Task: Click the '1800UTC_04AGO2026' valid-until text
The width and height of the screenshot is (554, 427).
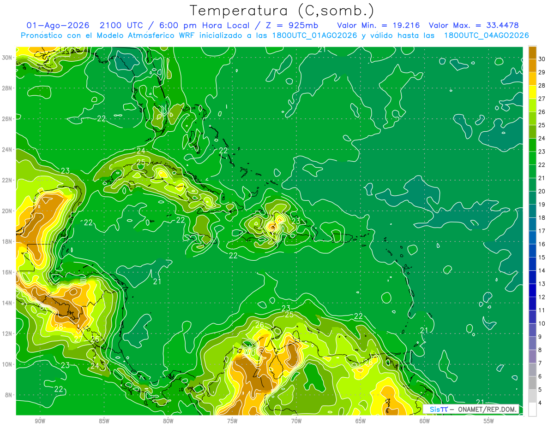Action: point(486,35)
